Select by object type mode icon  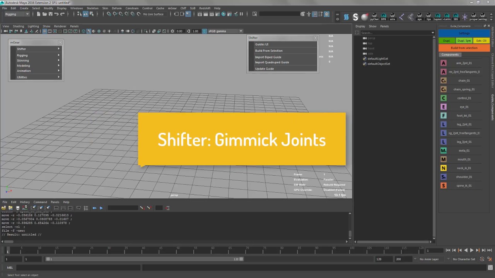click(85, 14)
